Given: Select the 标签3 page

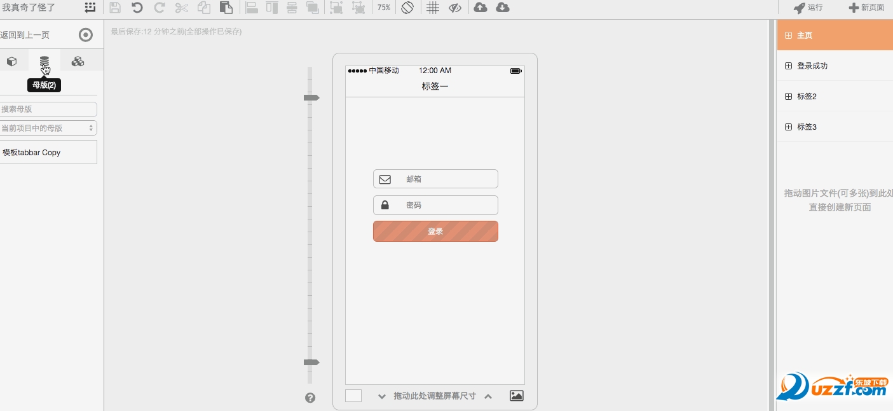Looking at the screenshot, I should [835, 127].
